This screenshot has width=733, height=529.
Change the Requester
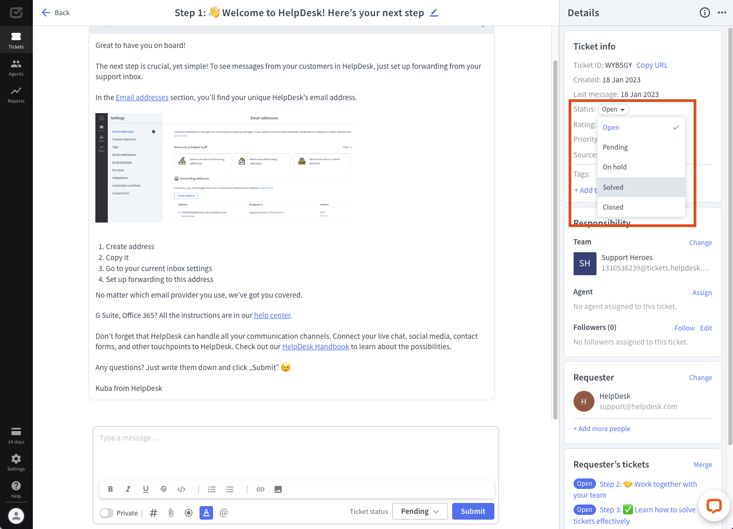(700, 377)
